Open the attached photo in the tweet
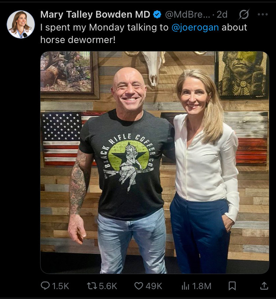 [155, 162]
